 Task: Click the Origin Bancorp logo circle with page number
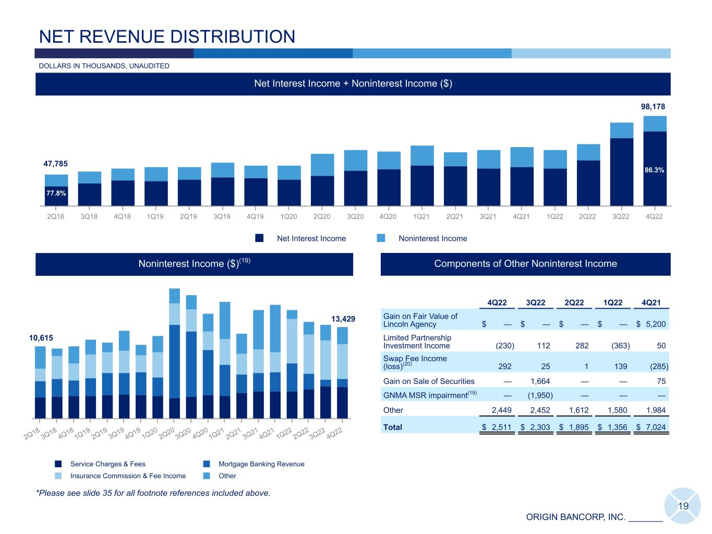[683, 505]
